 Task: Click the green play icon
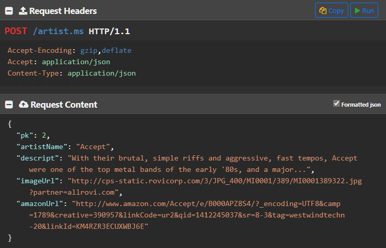pos(357,10)
